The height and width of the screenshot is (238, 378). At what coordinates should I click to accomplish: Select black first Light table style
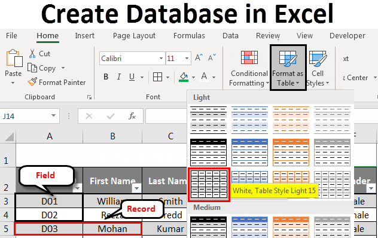(209, 120)
